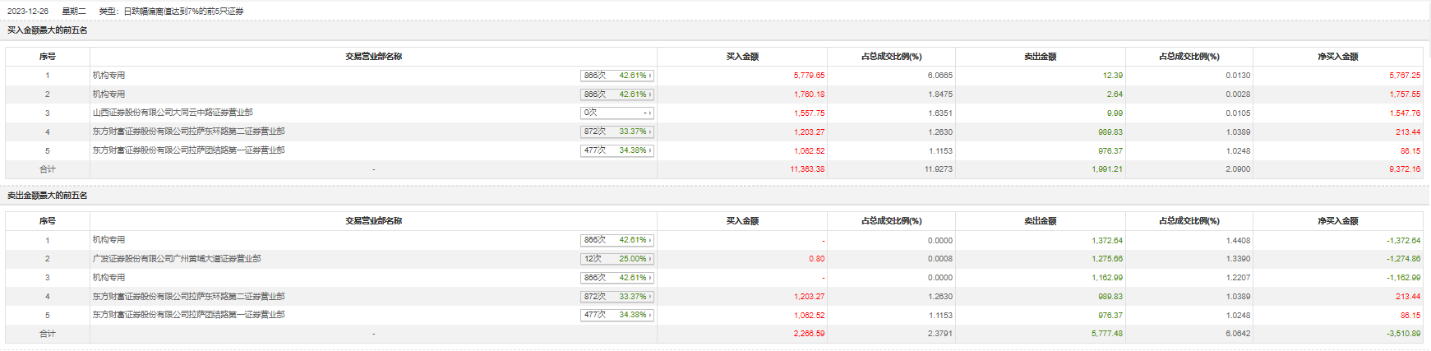Click 东方财富拉萨东环路第二证券营业部 in buy table
The width and height of the screenshot is (1431, 351).
pos(188,132)
